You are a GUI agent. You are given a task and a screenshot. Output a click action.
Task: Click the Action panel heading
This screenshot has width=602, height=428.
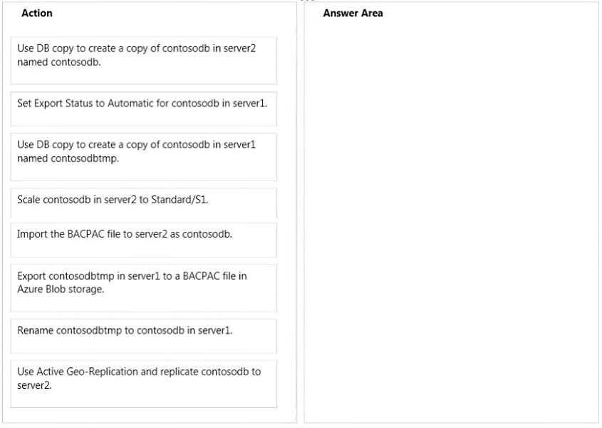[37, 13]
